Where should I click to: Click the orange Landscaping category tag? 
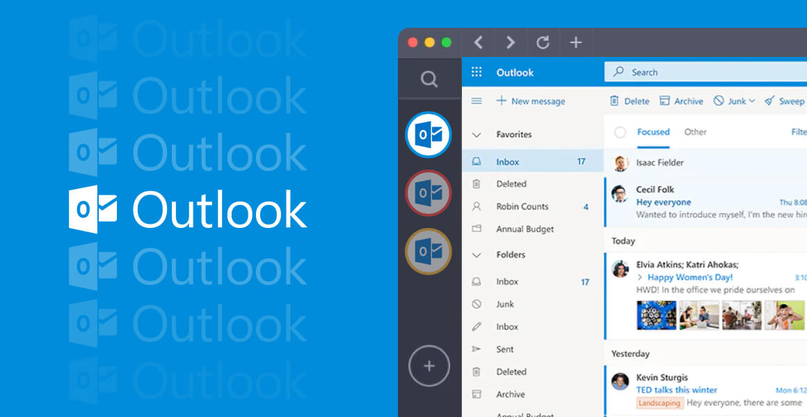(x=660, y=402)
